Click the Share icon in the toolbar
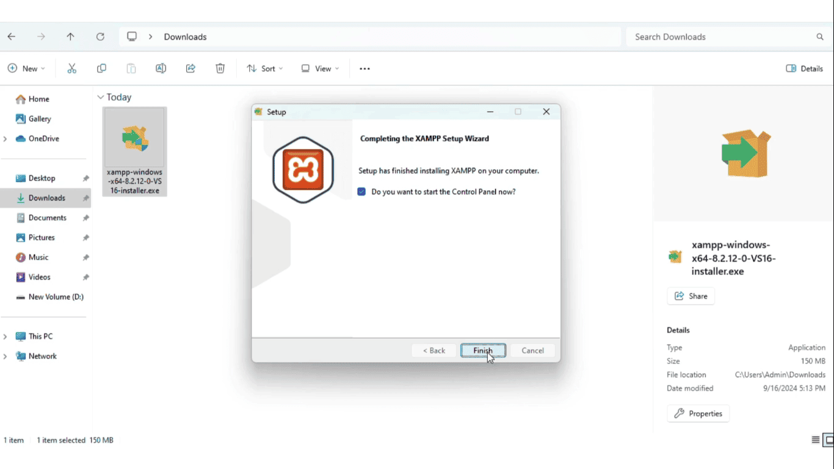Image resolution: width=834 pixels, height=469 pixels. (x=190, y=68)
